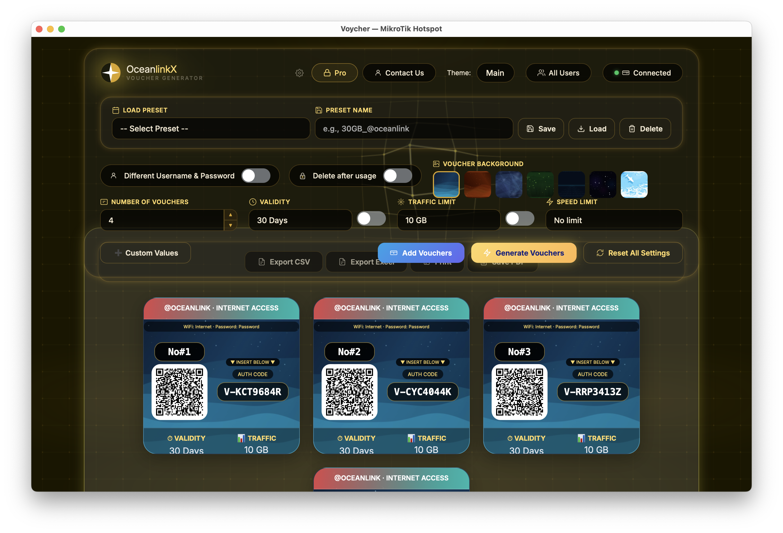783x533 pixels.
Task: Click the 10 GB traffic value on voucher No#3
Action: point(596,450)
